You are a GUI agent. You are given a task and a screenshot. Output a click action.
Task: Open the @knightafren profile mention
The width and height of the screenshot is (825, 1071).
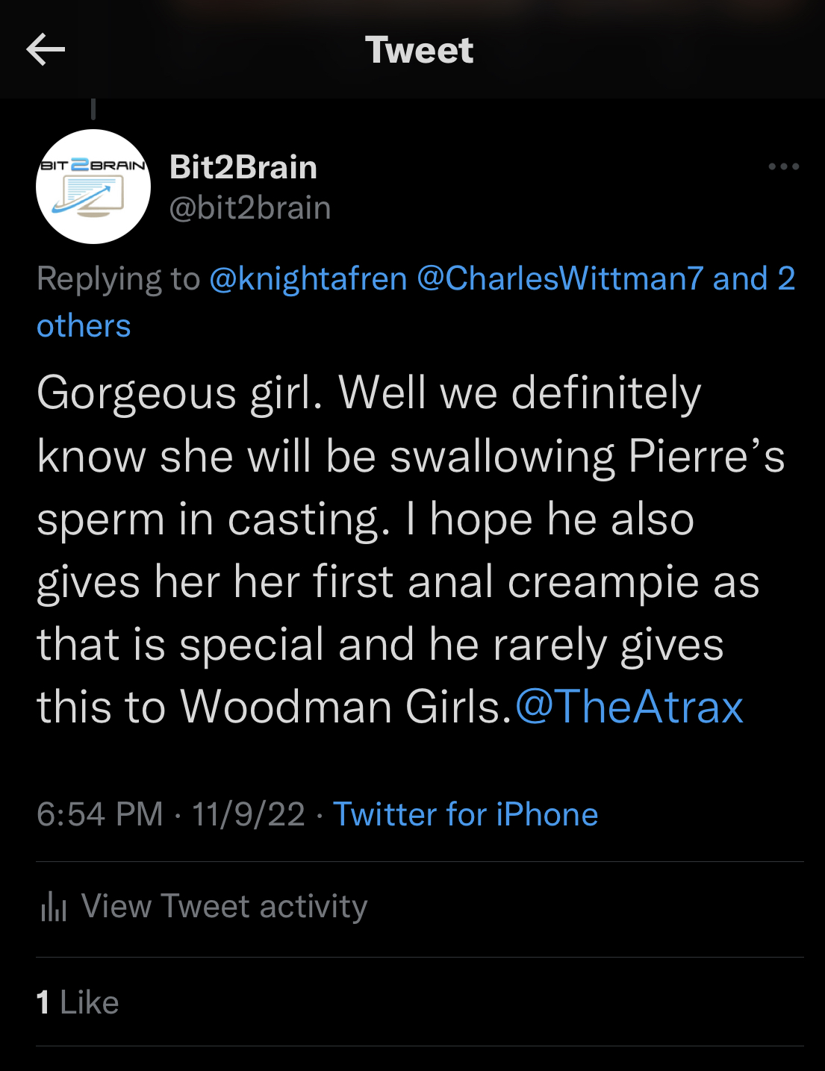308,278
